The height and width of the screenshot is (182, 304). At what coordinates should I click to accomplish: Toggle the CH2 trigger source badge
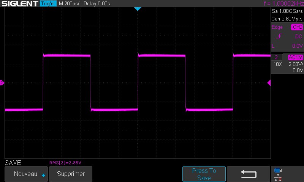coord(297,27)
